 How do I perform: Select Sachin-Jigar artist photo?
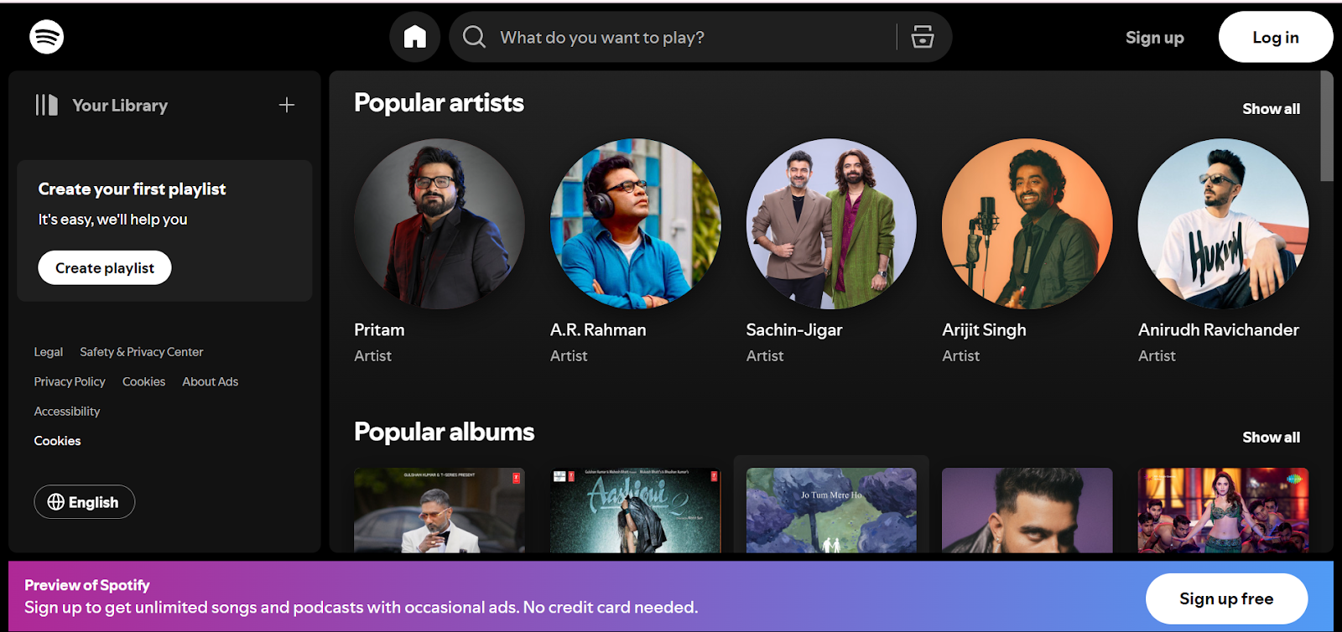pyautogui.click(x=831, y=224)
